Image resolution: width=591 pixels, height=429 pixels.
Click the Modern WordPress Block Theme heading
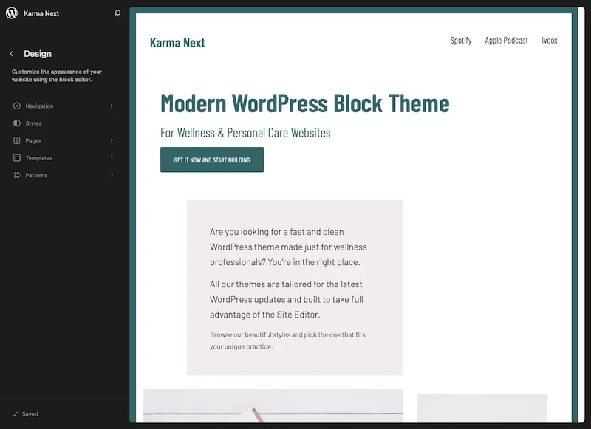coord(305,103)
